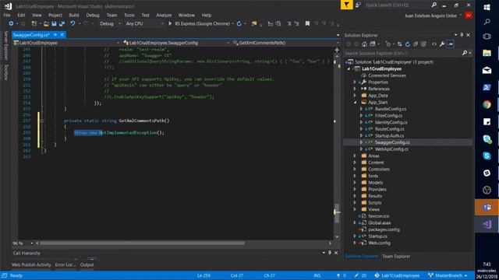
Task: Click the Microsoft Teams taskbar icon
Action: coord(487,208)
